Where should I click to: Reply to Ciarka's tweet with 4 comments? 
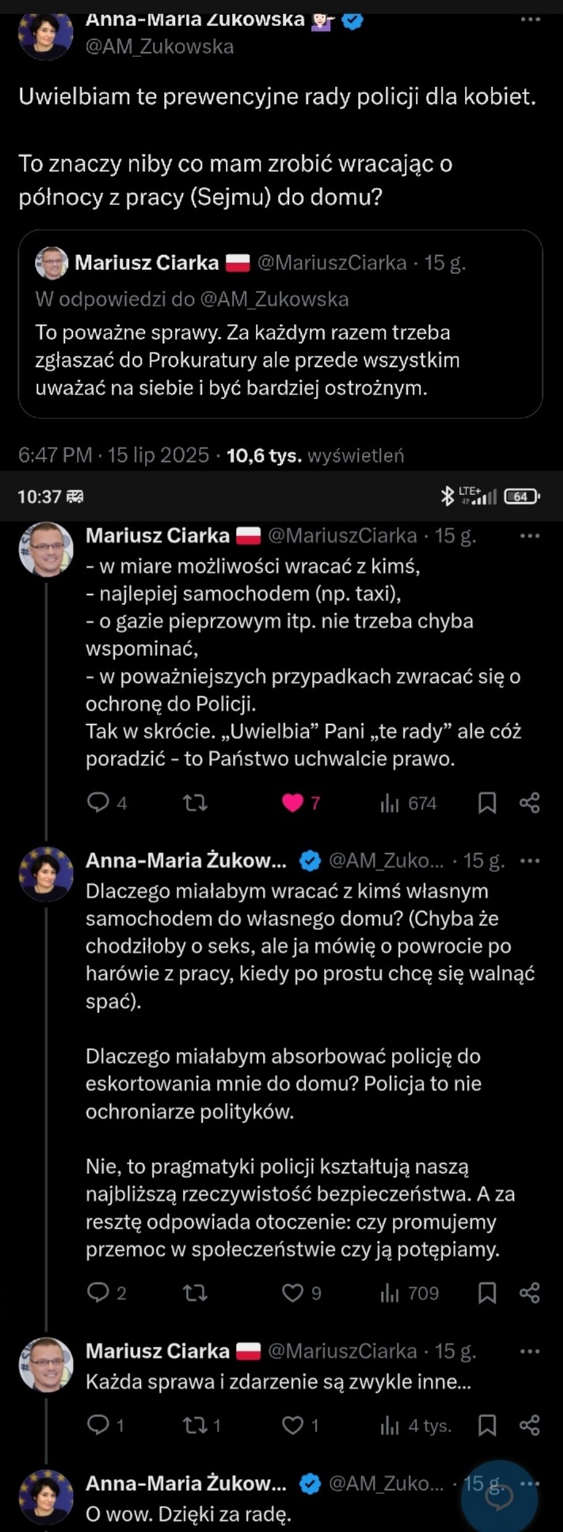click(x=98, y=803)
